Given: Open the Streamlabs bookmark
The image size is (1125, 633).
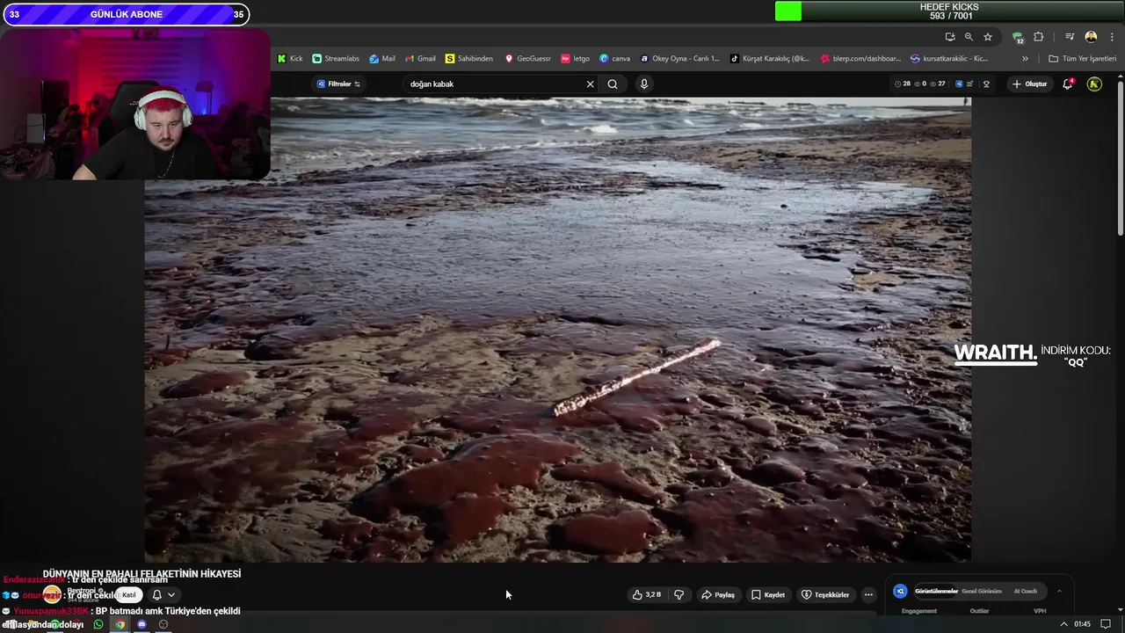Looking at the screenshot, I should [336, 59].
